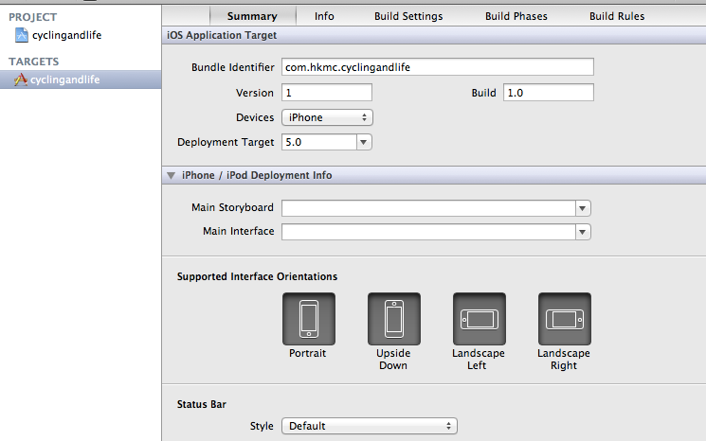Select the cyclingandlife target app icon
The image size is (706, 441).
pyautogui.click(x=21, y=80)
